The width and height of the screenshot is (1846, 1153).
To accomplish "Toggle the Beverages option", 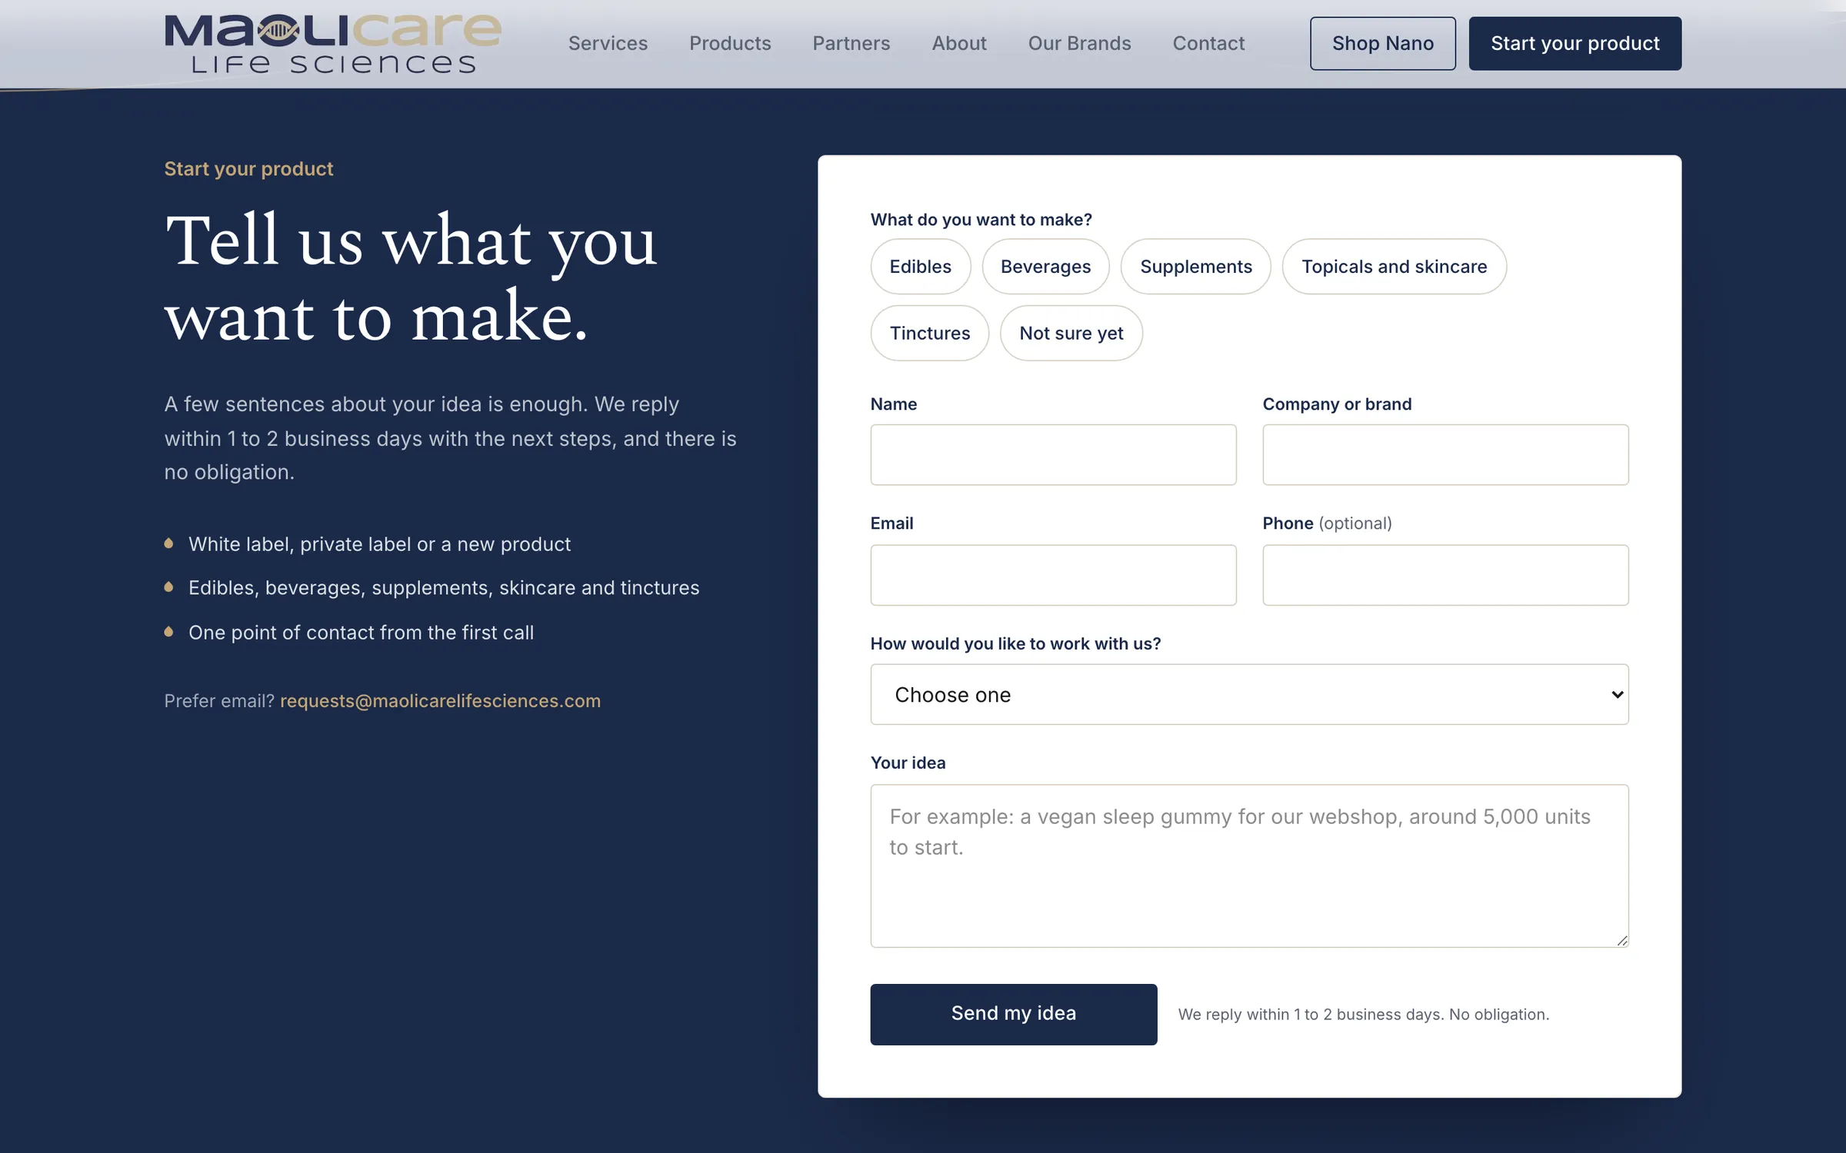I will pos(1045,267).
